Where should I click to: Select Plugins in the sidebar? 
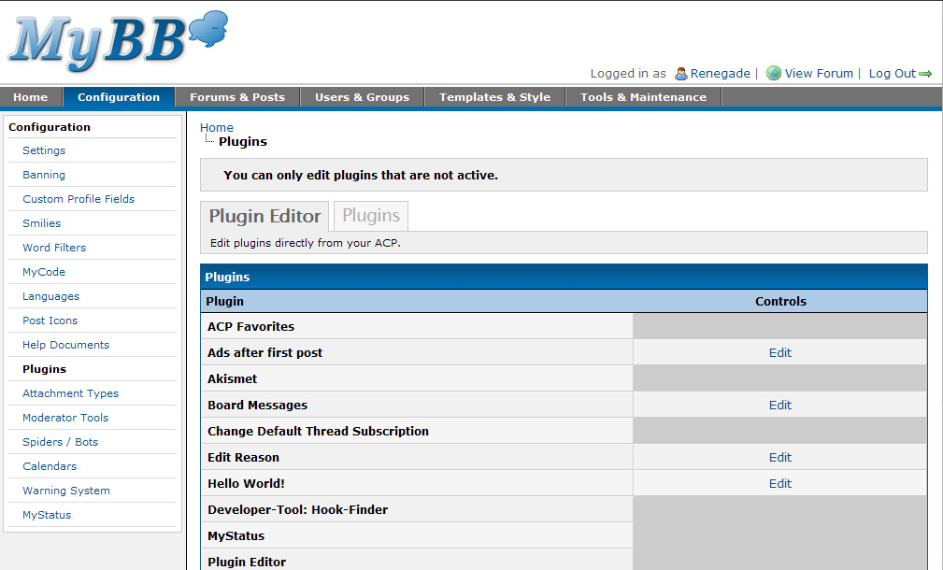[x=45, y=369]
